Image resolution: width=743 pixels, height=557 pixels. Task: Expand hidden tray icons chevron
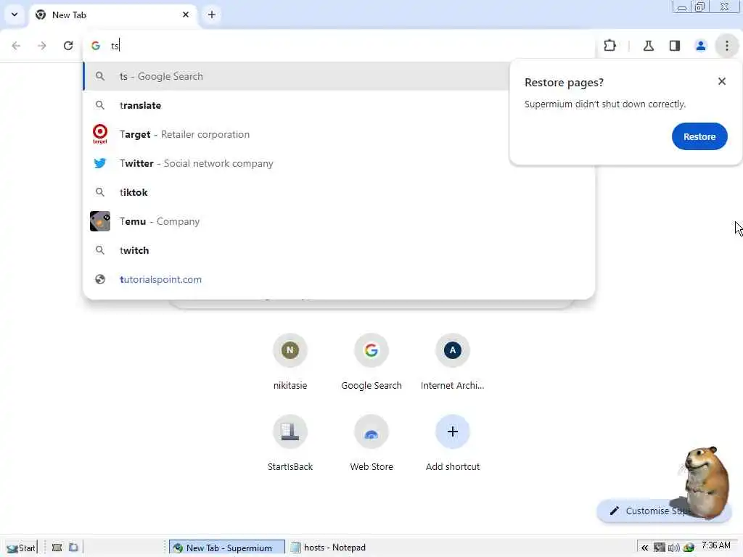tap(644, 548)
